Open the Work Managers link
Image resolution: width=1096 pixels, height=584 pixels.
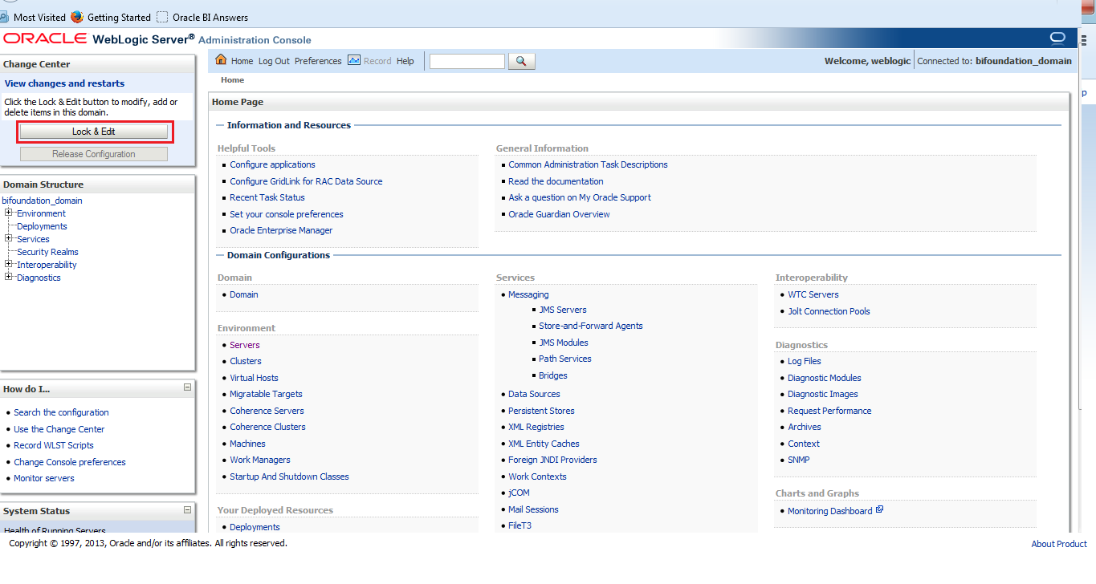(260, 460)
